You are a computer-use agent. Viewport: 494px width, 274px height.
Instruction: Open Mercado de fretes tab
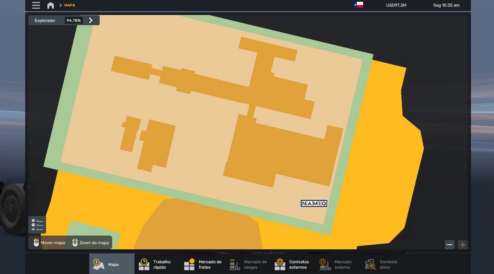(203, 264)
